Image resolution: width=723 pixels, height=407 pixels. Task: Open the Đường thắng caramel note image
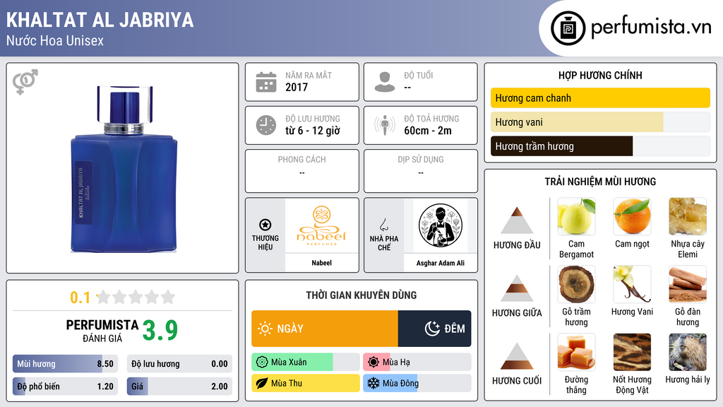point(576,352)
